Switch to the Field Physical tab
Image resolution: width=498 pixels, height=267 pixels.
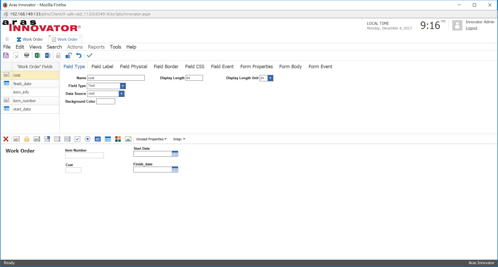click(x=134, y=67)
